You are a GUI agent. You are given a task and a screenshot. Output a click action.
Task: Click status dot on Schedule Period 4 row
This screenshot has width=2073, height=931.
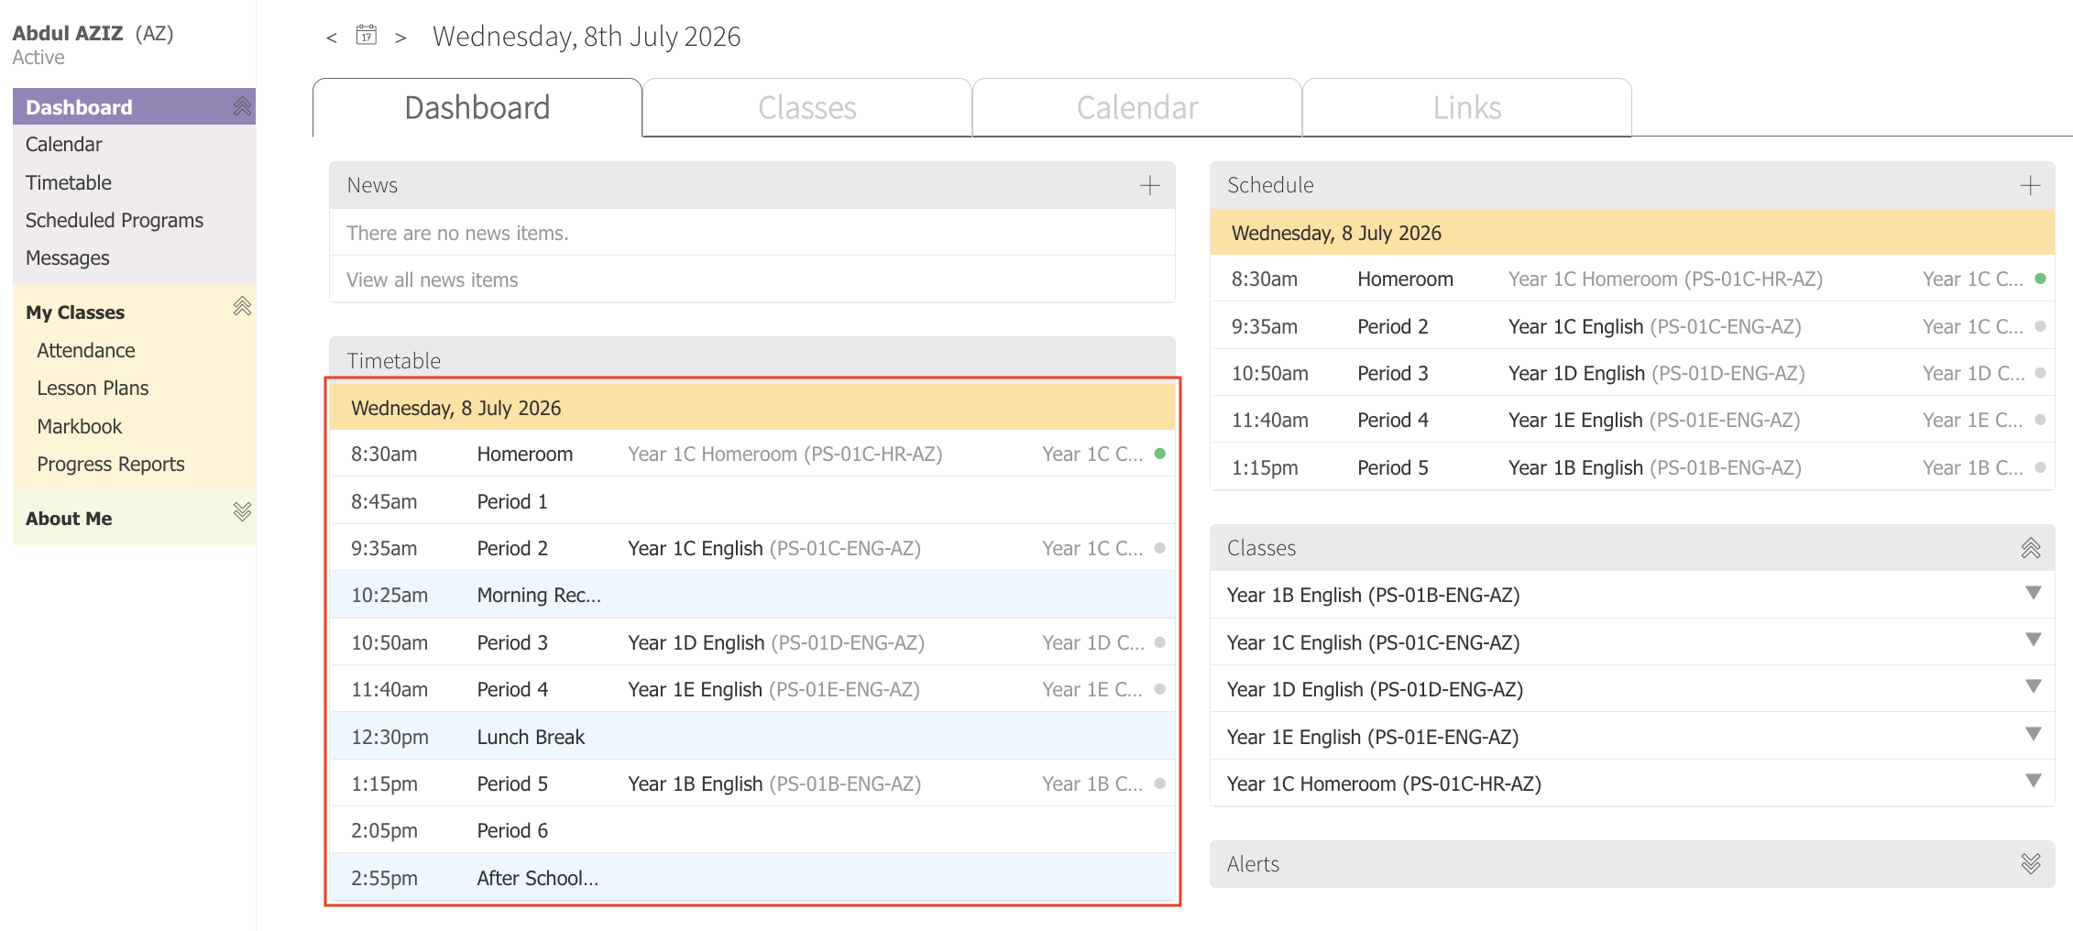pyautogui.click(x=2040, y=420)
